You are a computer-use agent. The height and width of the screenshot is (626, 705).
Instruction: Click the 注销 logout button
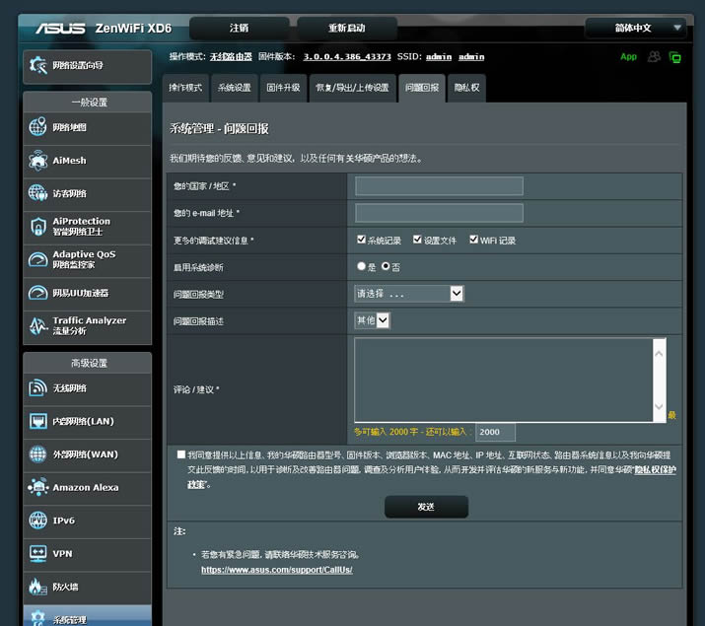[x=239, y=28]
